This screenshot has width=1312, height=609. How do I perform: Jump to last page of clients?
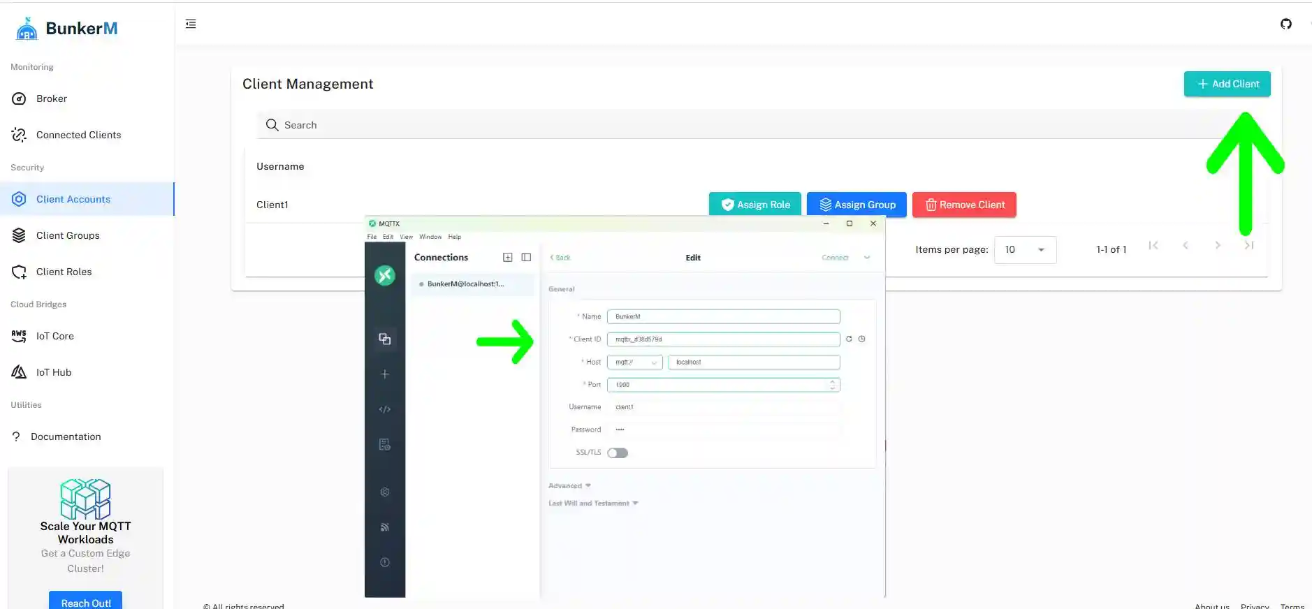click(x=1250, y=245)
